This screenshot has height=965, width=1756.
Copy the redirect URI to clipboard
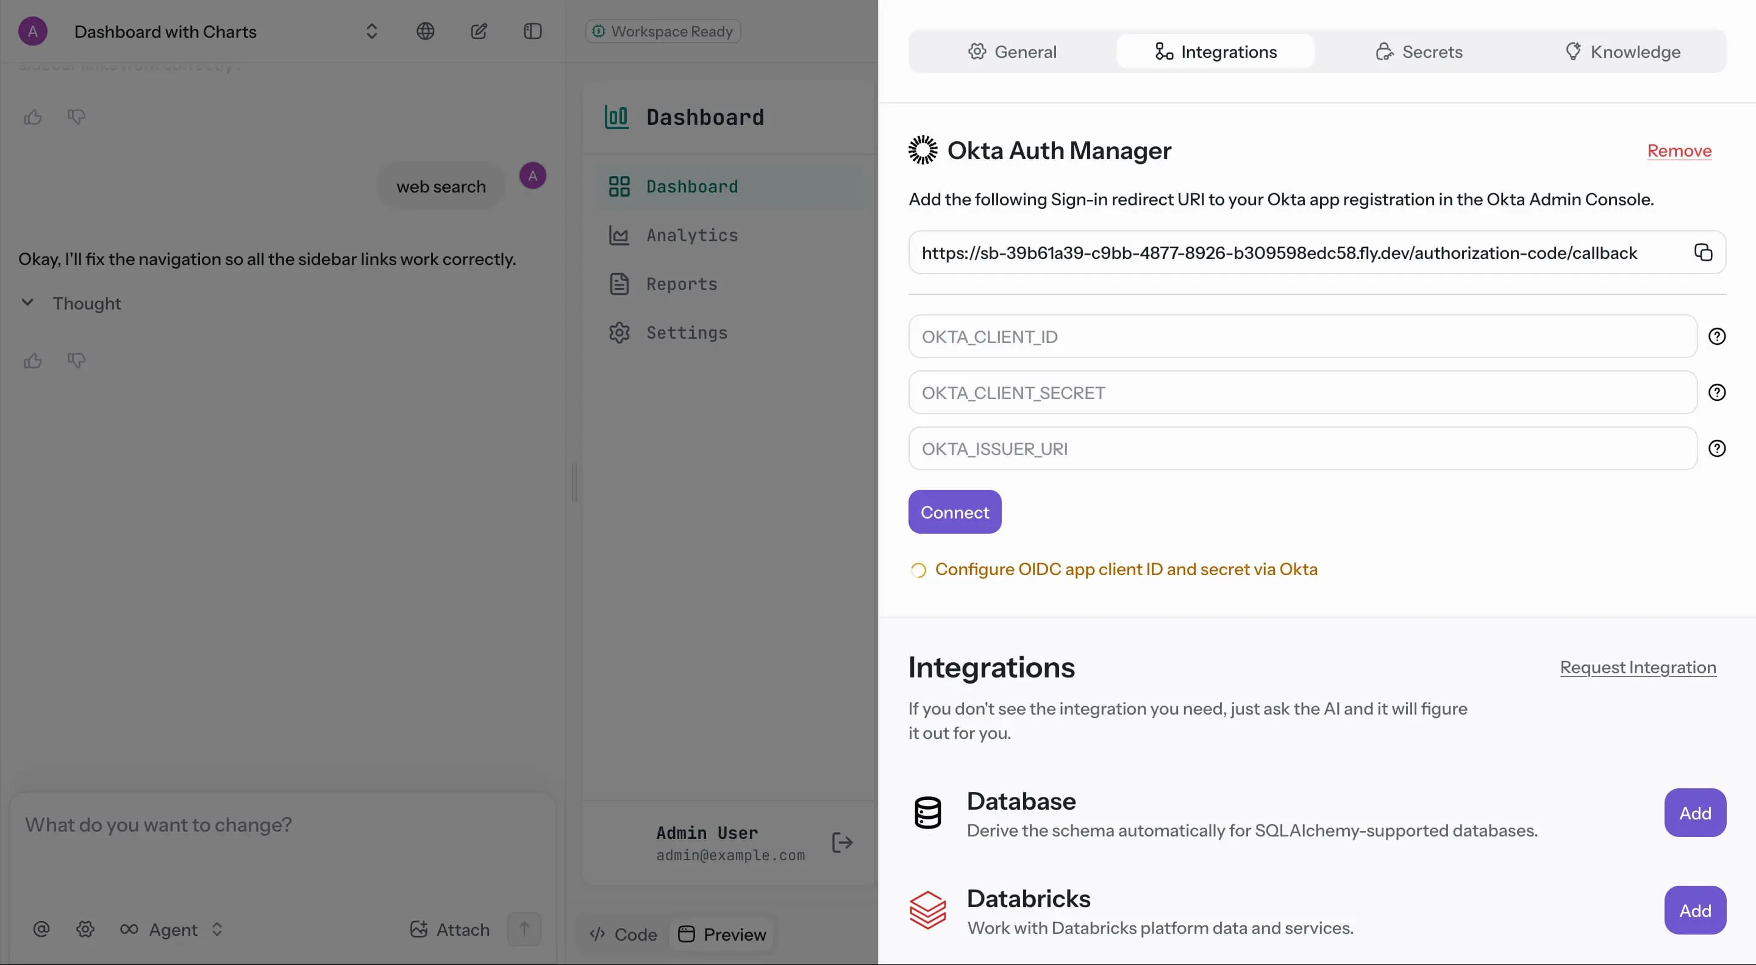[1703, 253]
